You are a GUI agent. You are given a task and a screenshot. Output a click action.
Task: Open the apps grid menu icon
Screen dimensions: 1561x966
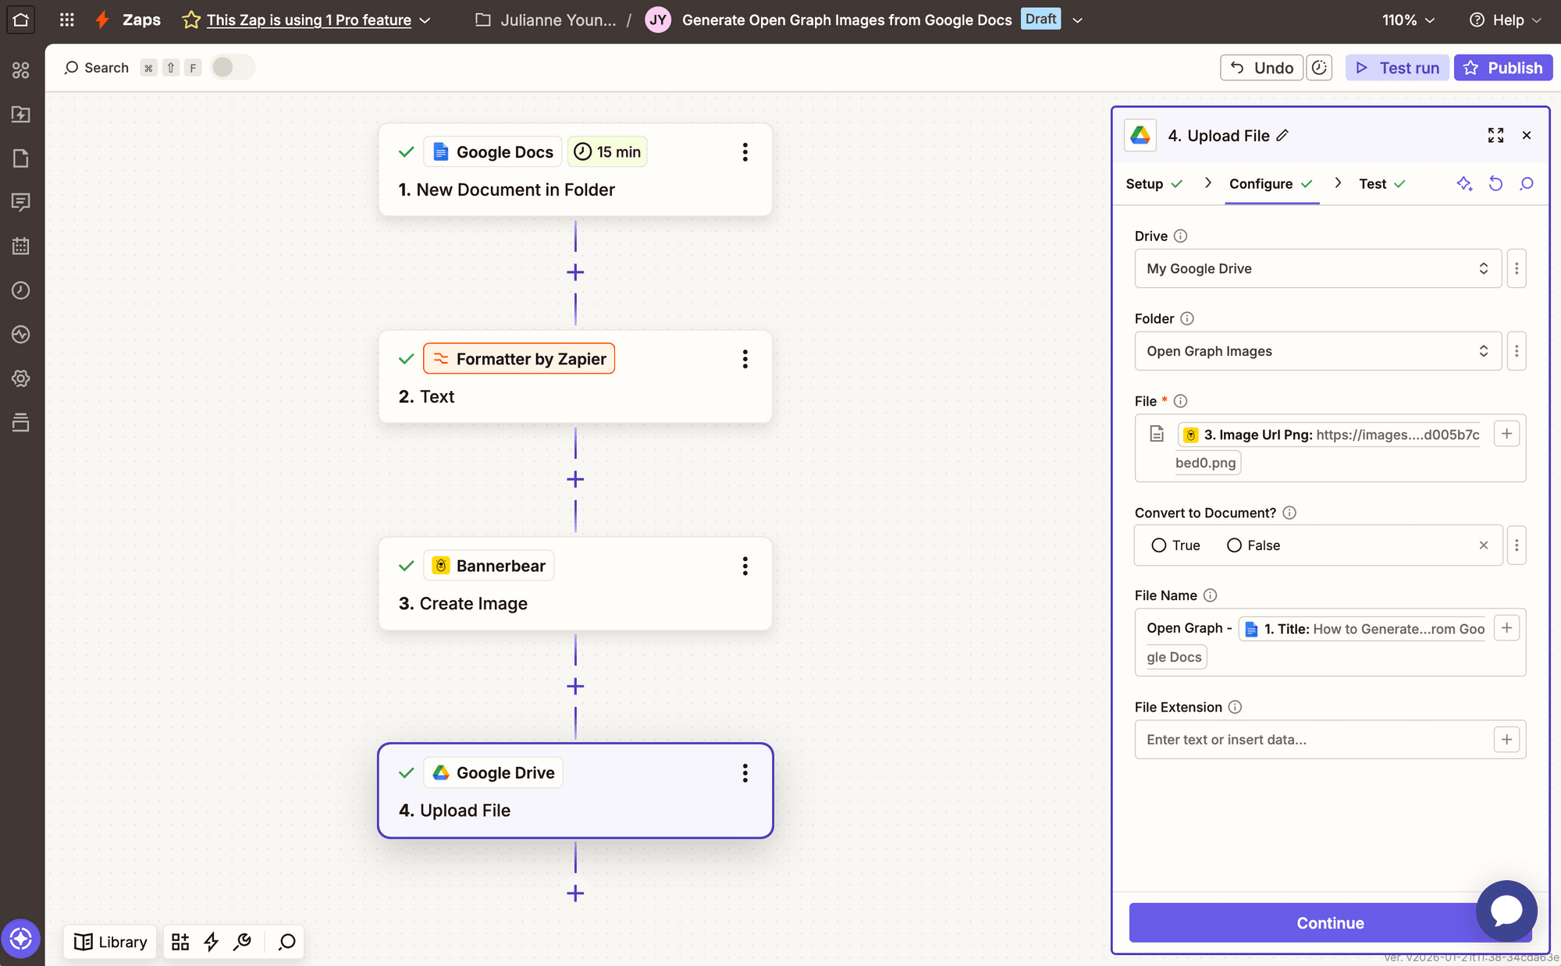[67, 20]
